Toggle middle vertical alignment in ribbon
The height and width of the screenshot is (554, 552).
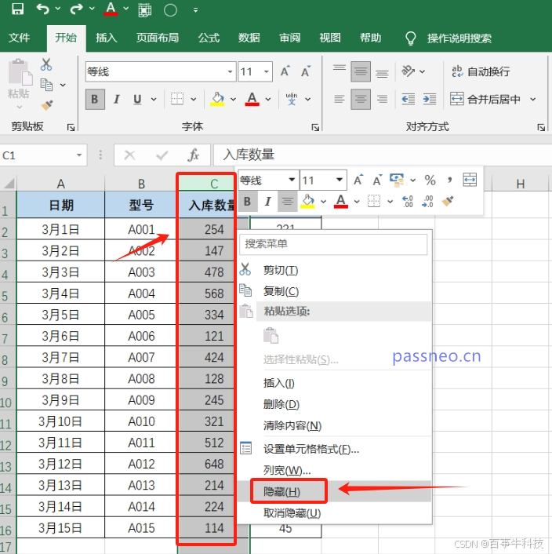361,71
